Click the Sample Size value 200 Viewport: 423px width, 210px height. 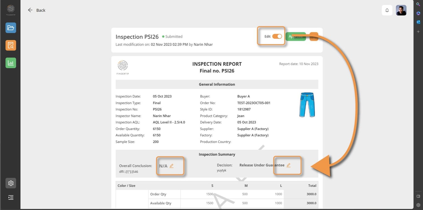pyautogui.click(x=156, y=142)
